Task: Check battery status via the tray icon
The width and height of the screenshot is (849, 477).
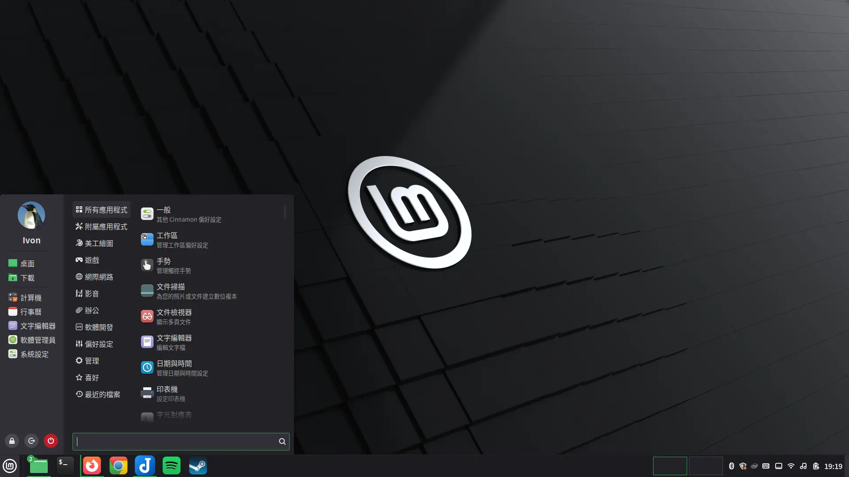Action: point(815,466)
